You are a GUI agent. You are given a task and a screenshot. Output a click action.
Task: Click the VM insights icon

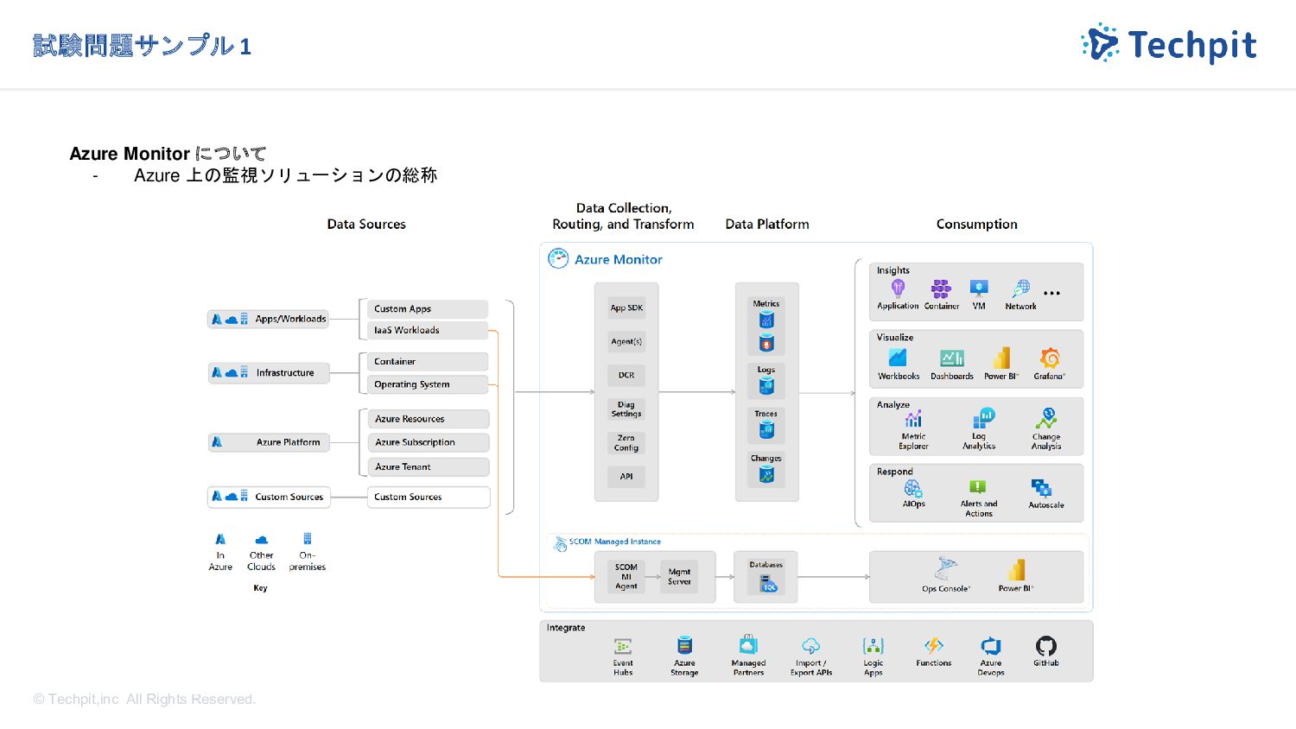click(979, 288)
